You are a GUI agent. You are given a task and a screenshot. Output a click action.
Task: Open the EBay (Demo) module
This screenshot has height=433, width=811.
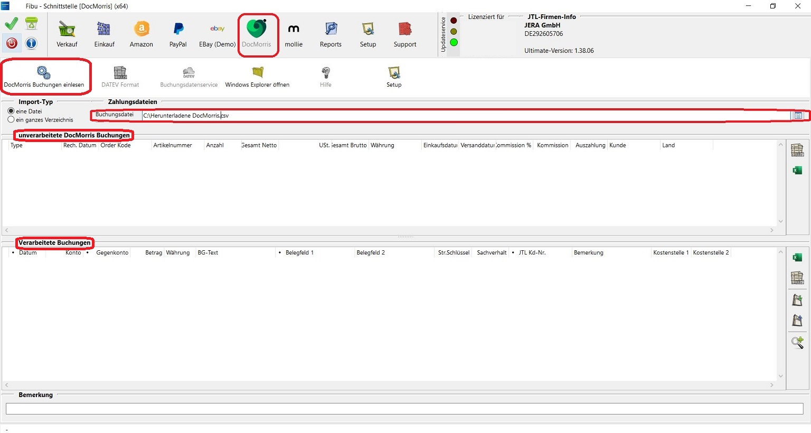coord(217,34)
